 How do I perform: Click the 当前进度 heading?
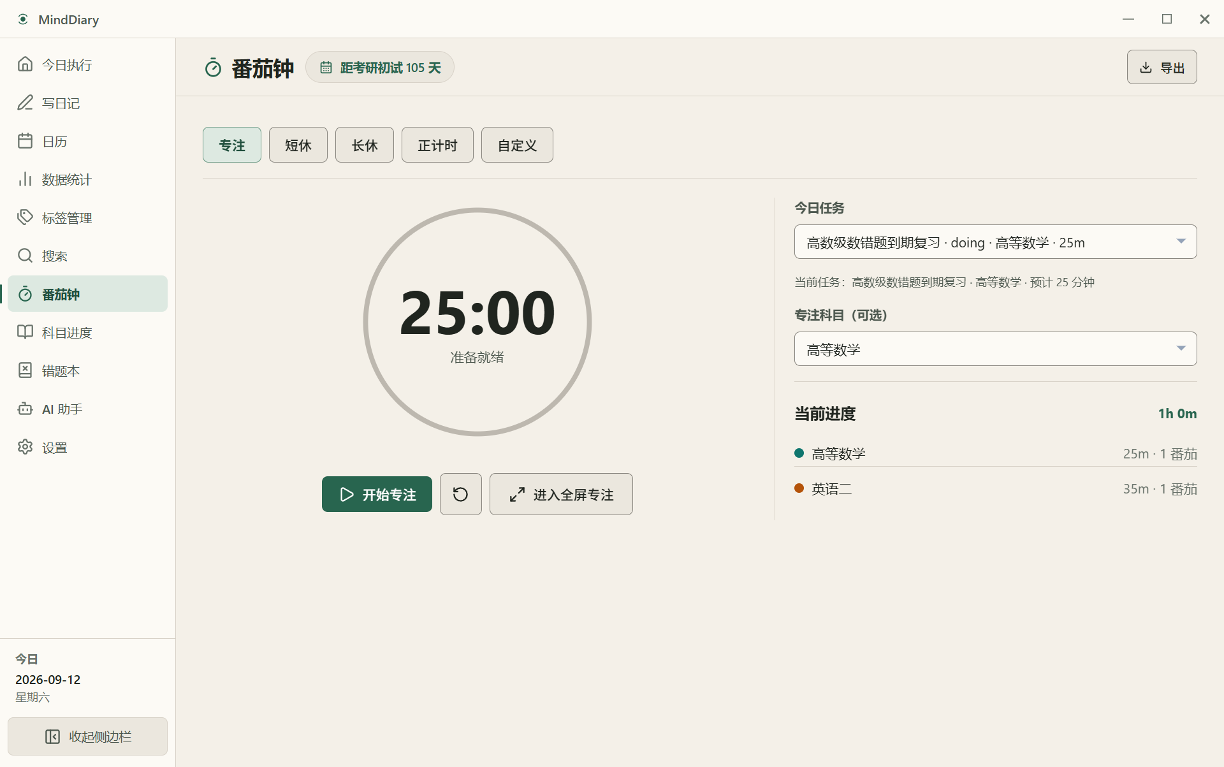[825, 414]
